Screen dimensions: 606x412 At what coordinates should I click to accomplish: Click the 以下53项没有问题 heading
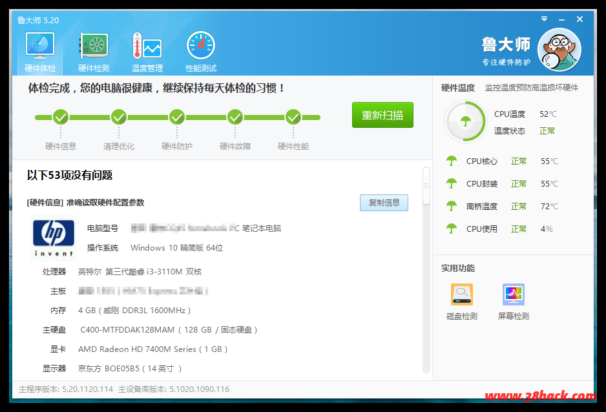pos(70,175)
